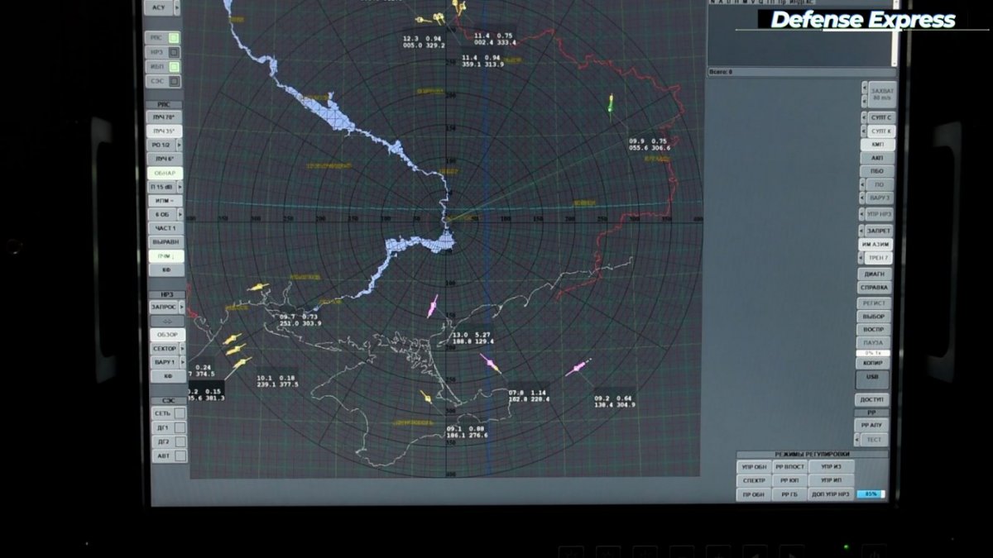Open the УПР ОБН regulation mode

coord(753,467)
